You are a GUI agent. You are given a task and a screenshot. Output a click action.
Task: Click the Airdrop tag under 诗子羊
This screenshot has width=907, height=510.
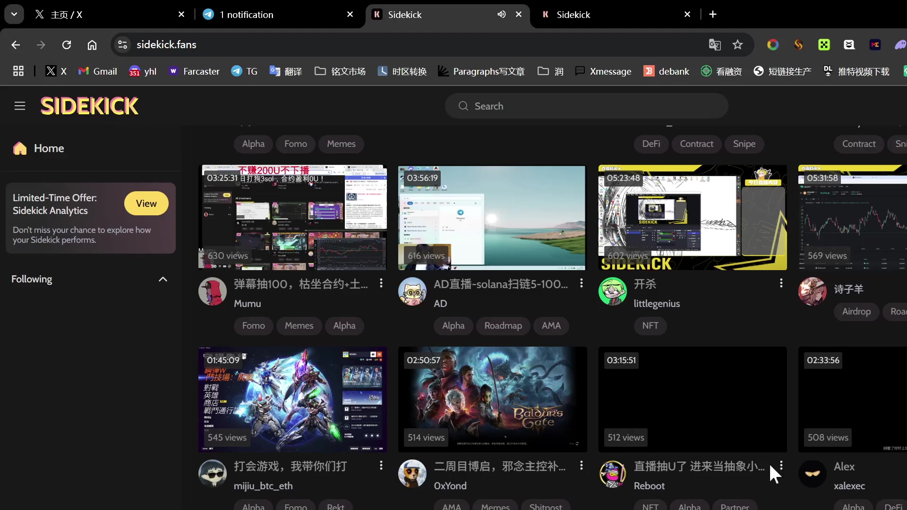click(856, 312)
